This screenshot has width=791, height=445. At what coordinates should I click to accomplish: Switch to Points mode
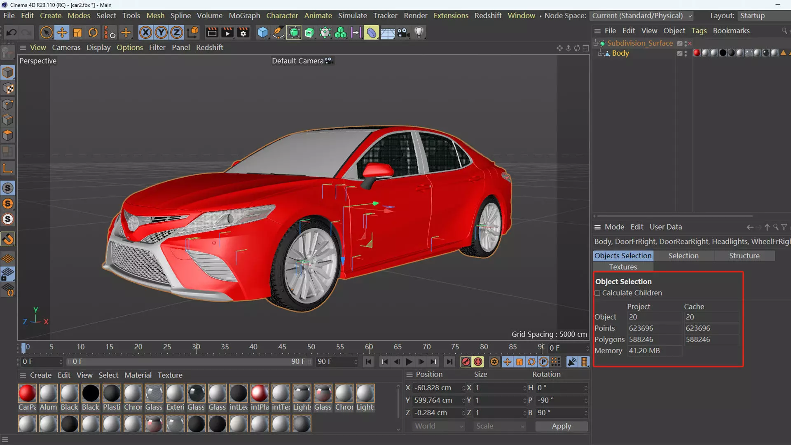tap(8, 104)
